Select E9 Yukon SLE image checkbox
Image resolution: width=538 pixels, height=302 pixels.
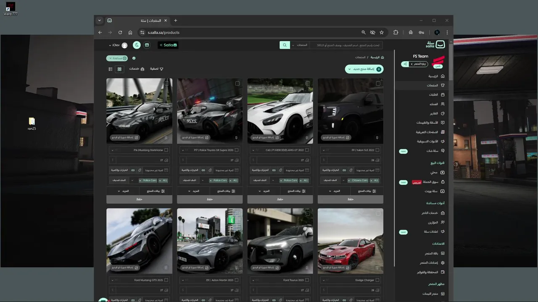[378, 83]
